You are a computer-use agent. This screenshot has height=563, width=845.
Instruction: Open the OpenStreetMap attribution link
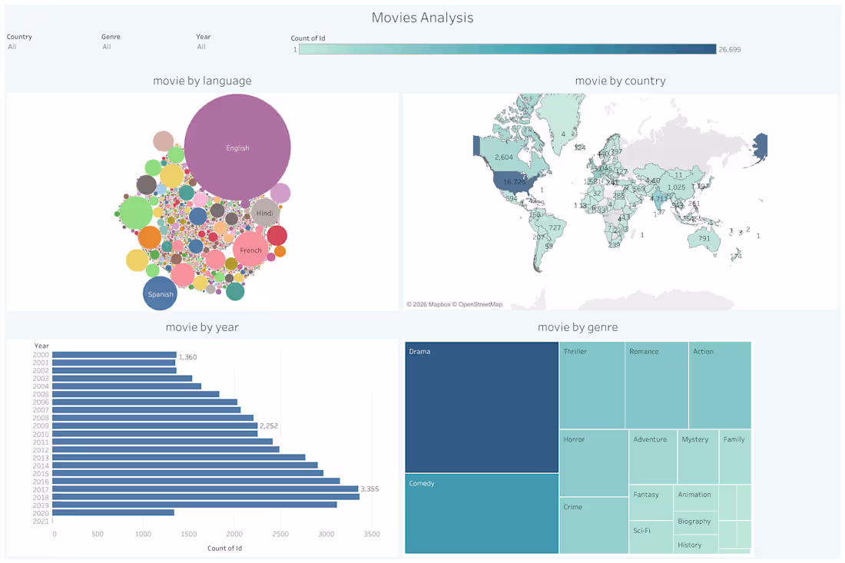pos(480,304)
